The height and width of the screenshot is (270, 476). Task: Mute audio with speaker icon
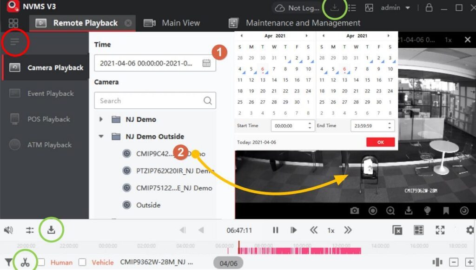point(8,230)
